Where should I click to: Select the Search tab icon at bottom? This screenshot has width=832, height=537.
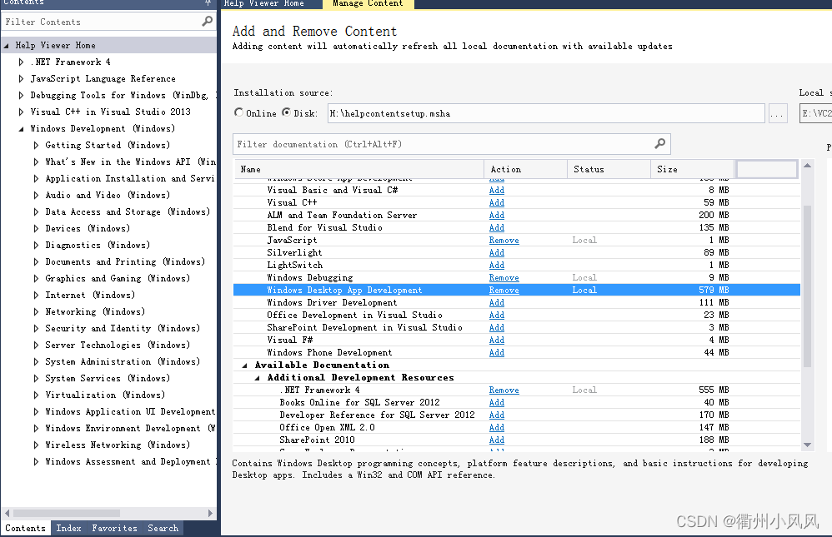pos(163,528)
